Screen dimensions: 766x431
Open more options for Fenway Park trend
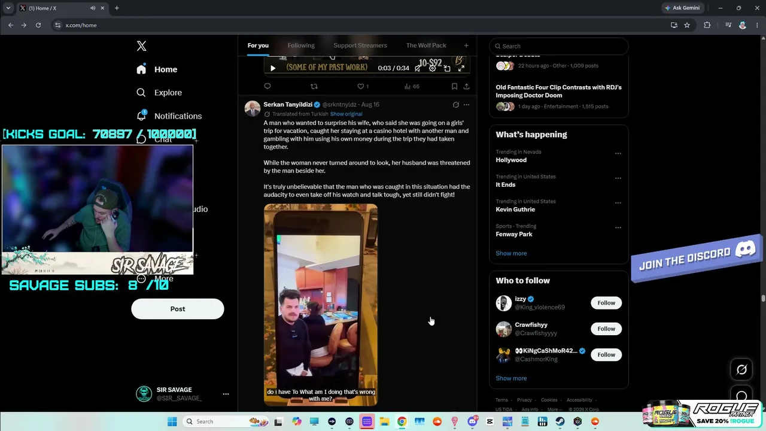coord(618,227)
